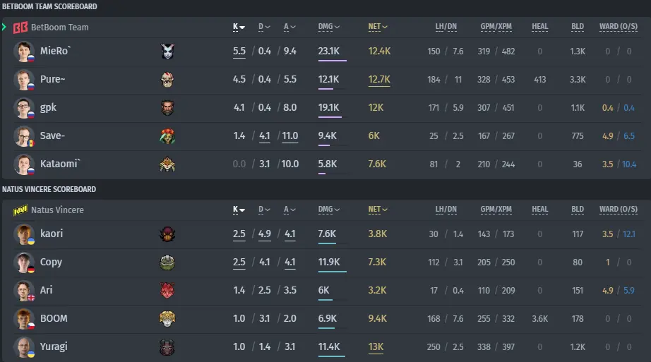Click gpk's hero icon
This screenshot has height=362, width=651.
(x=167, y=108)
